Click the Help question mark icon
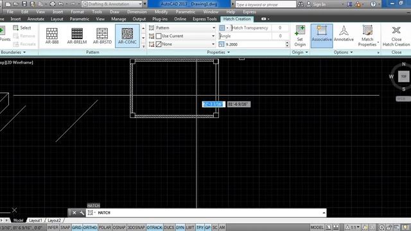 coord(373,4)
